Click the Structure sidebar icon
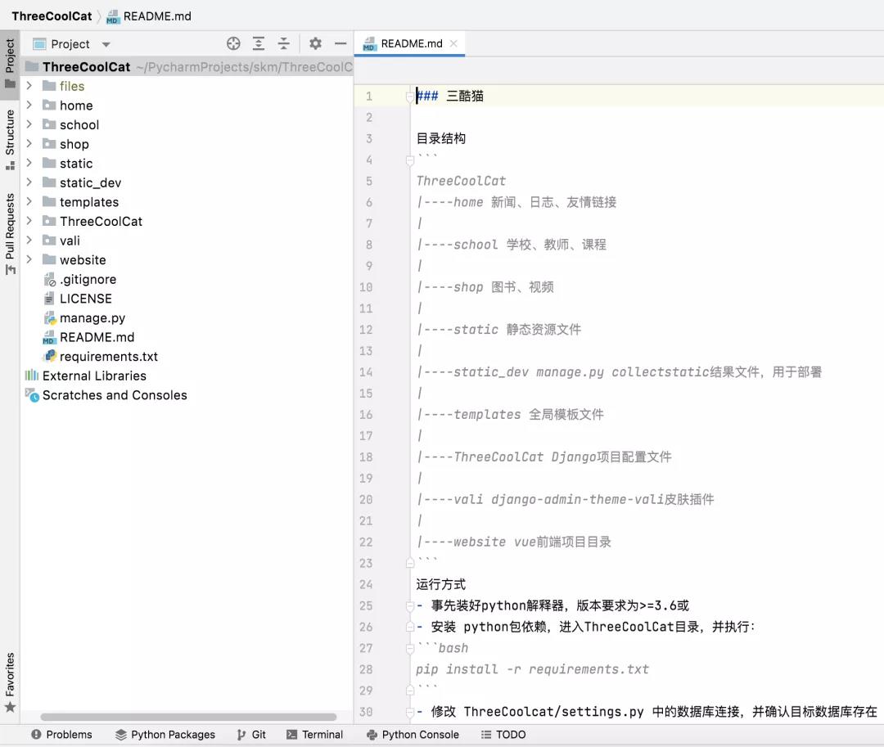Viewport: 884px width, 747px height. (10, 165)
